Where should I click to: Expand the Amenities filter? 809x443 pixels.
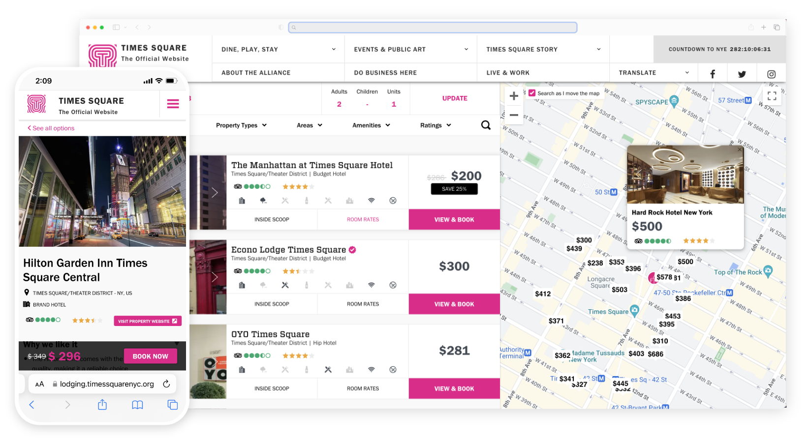pos(371,125)
